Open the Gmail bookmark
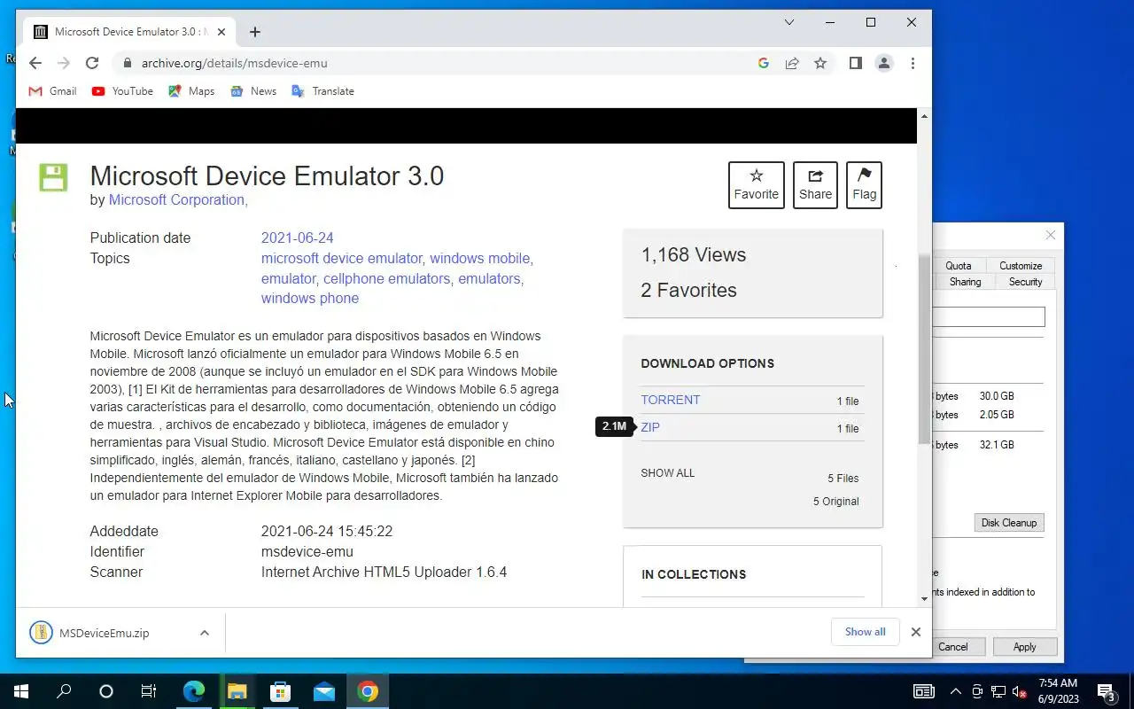This screenshot has height=709, width=1134. coord(53,91)
